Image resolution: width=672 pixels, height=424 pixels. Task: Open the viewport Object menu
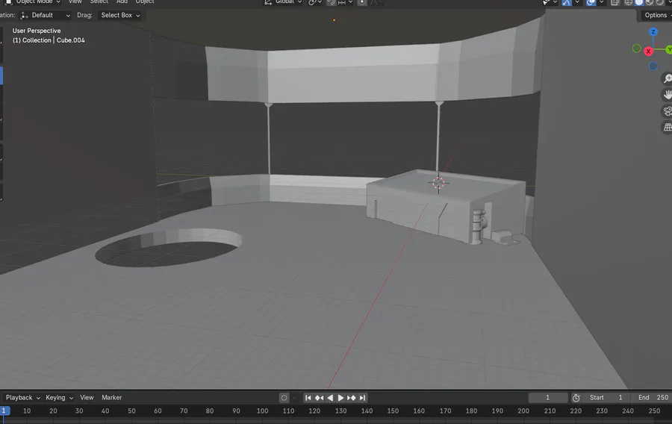coord(145,2)
